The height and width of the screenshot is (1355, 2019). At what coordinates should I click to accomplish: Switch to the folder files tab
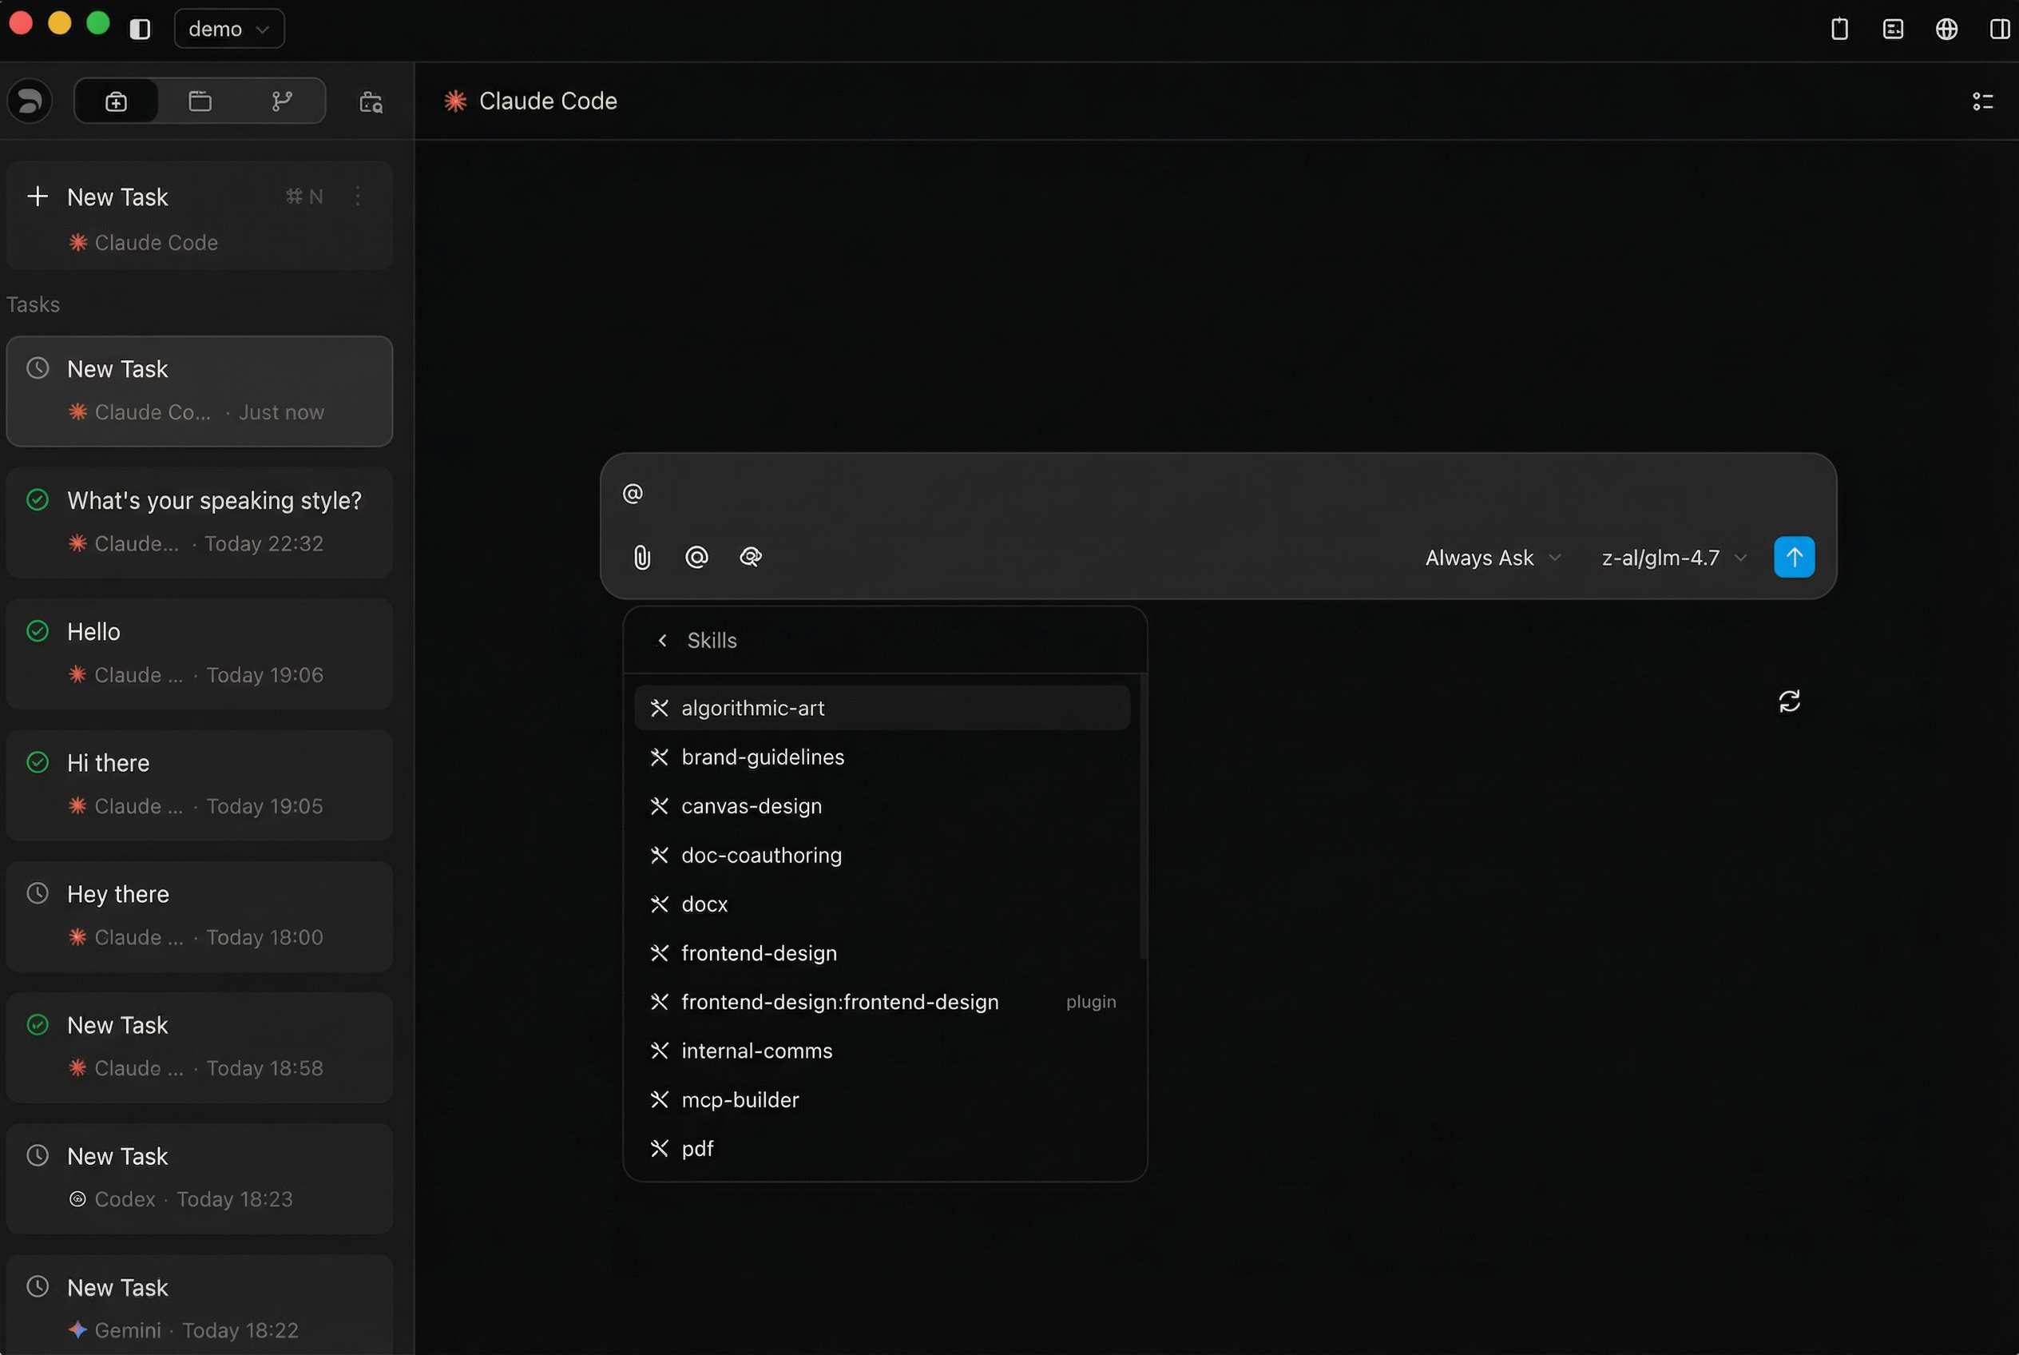click(x=200, y=102)
